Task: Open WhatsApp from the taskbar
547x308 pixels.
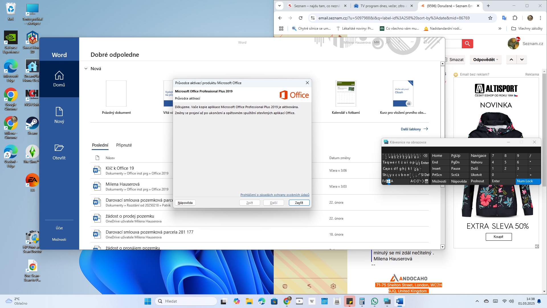Action: (x=374, y=301)
